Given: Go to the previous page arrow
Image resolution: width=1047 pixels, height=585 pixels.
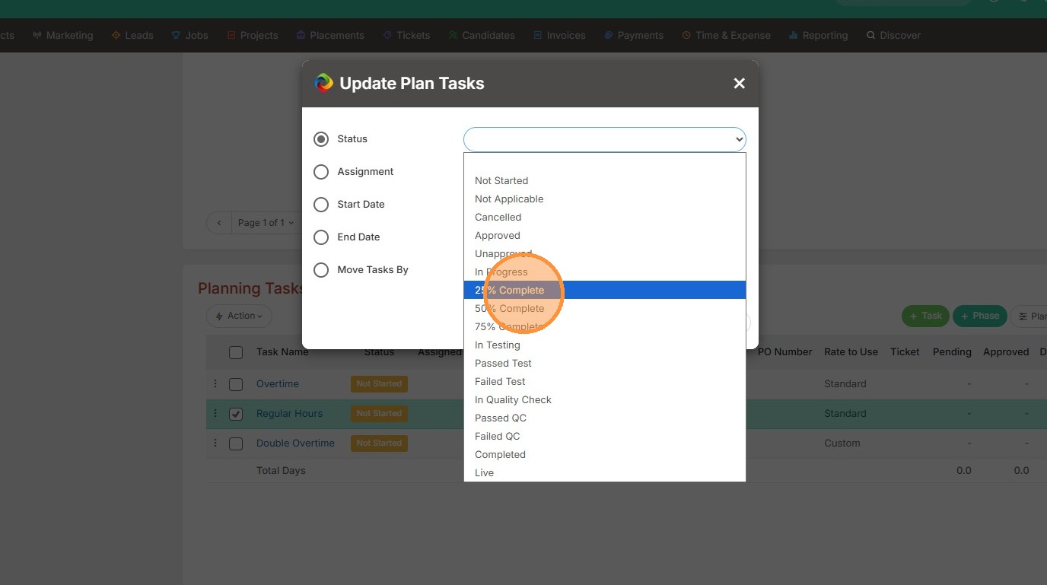Looking at the screenshot, I should click(219, 223).
